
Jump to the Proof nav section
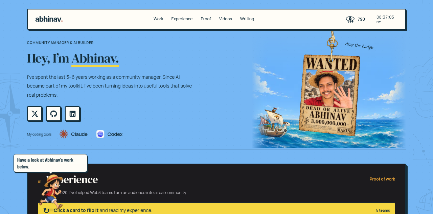pyautogui.click(x=206, y=19)
